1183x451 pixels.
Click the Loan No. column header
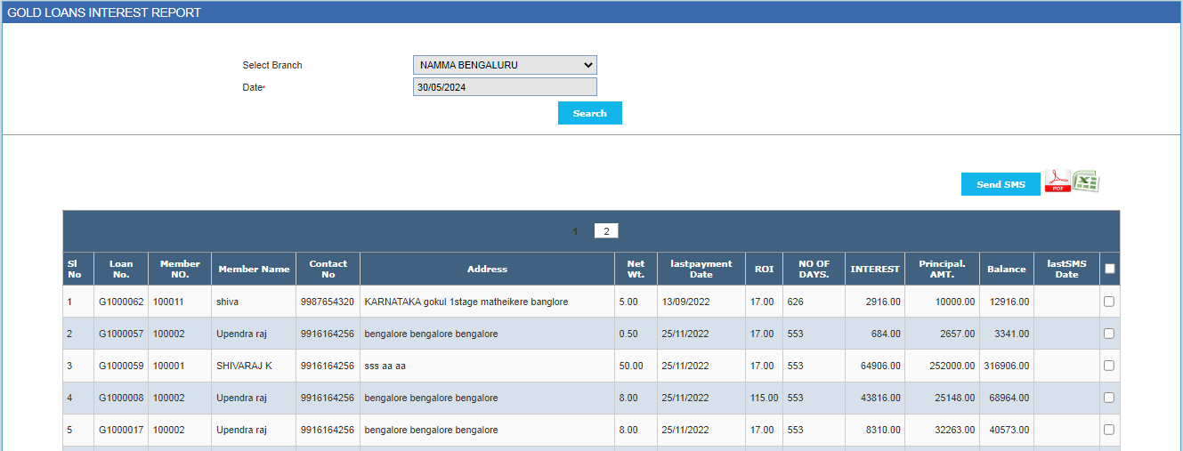[x=121, y=269]
